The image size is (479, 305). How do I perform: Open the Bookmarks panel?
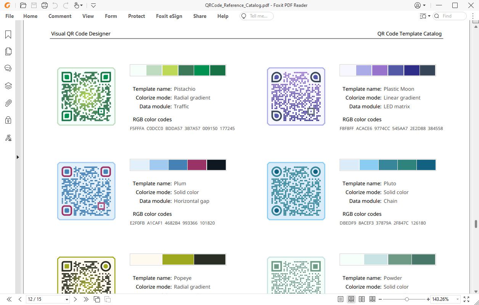(x=8, y=35)
